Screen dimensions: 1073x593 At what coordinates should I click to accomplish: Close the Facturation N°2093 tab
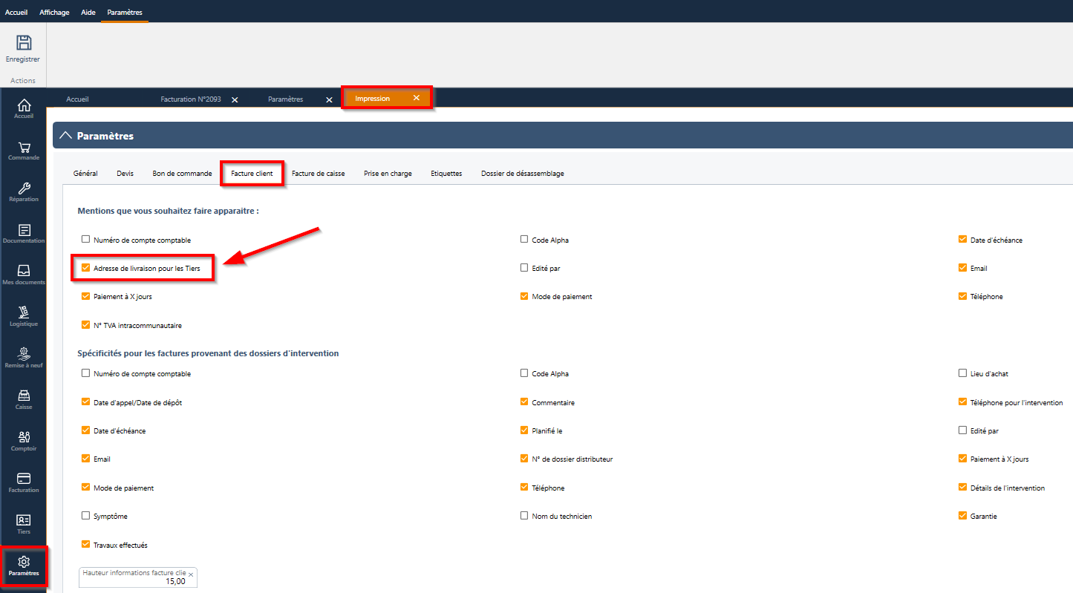[x=235, y=99]
